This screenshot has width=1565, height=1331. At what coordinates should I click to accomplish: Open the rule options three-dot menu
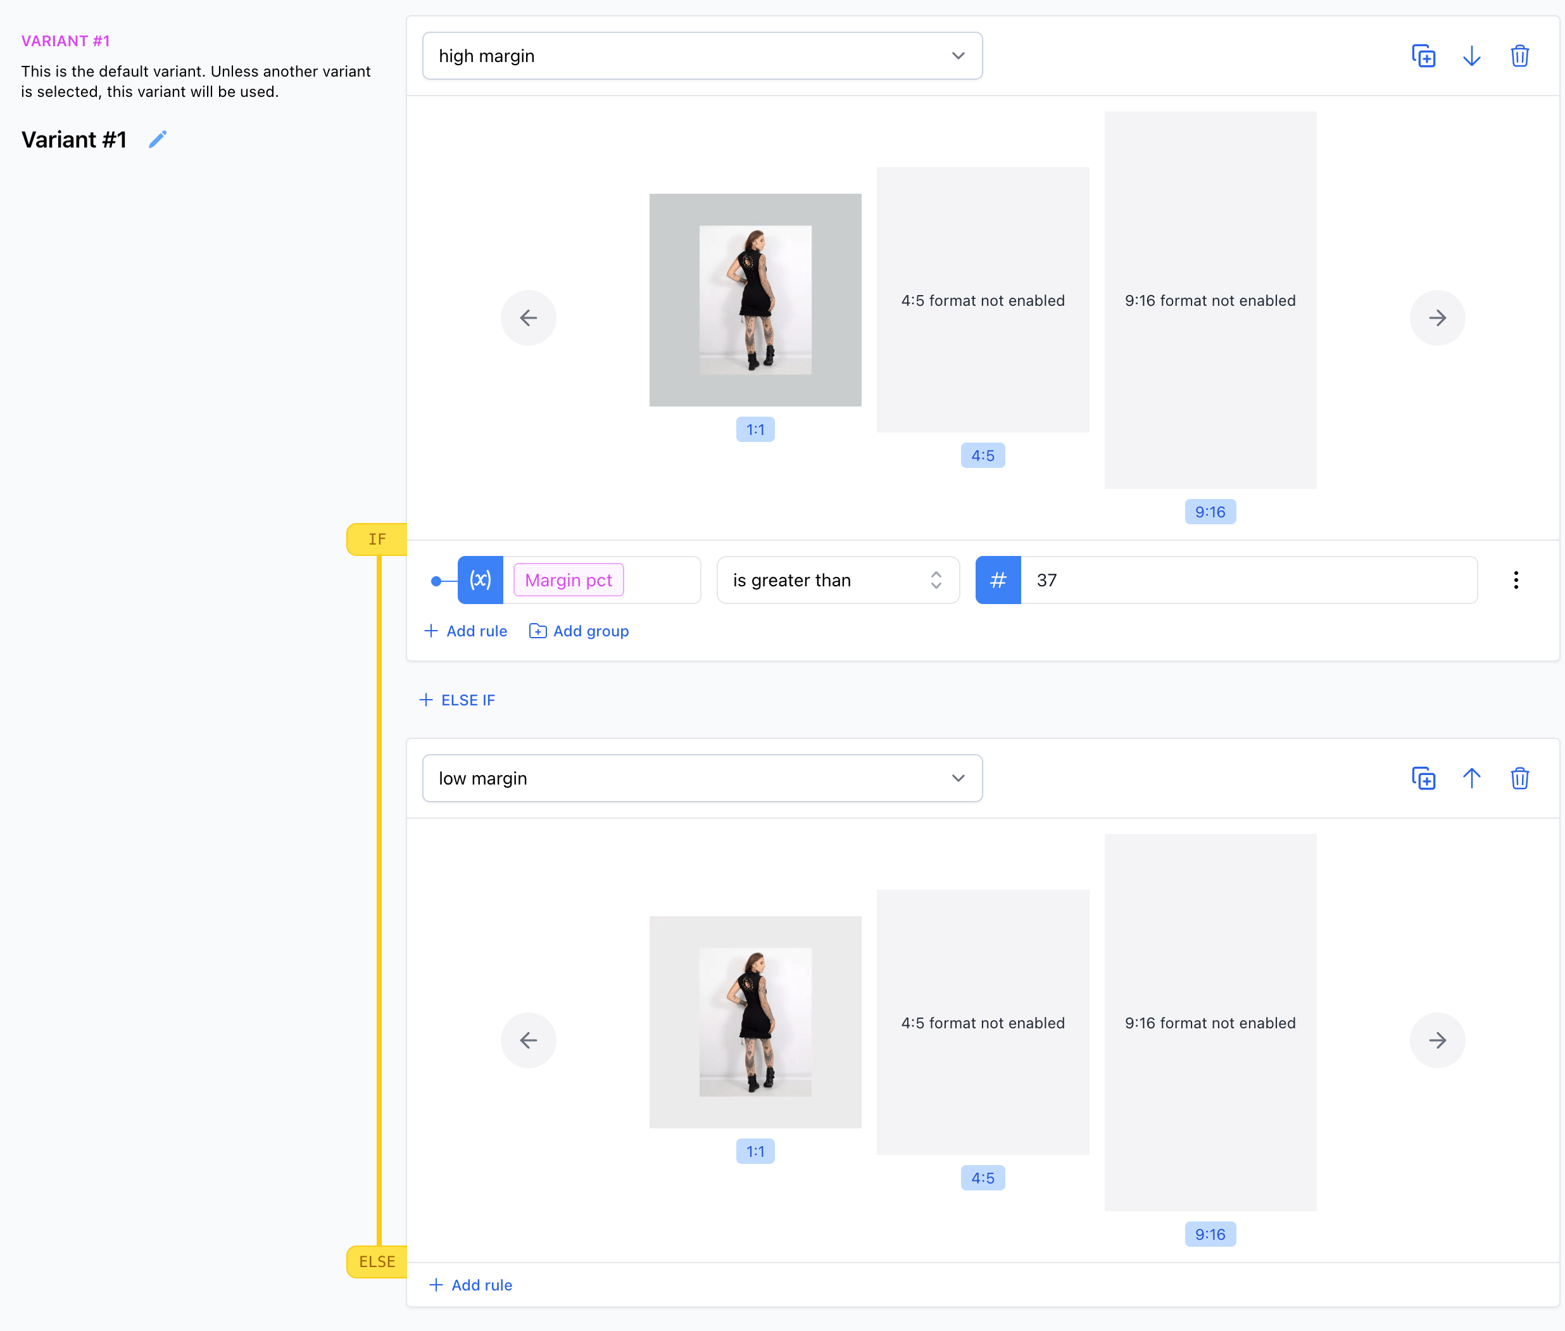pyautogui.click(x=1516, y=579)
